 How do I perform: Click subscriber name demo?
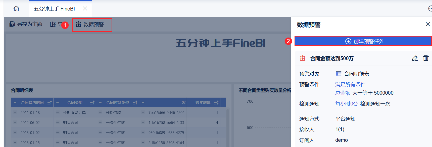pos(342,140)
